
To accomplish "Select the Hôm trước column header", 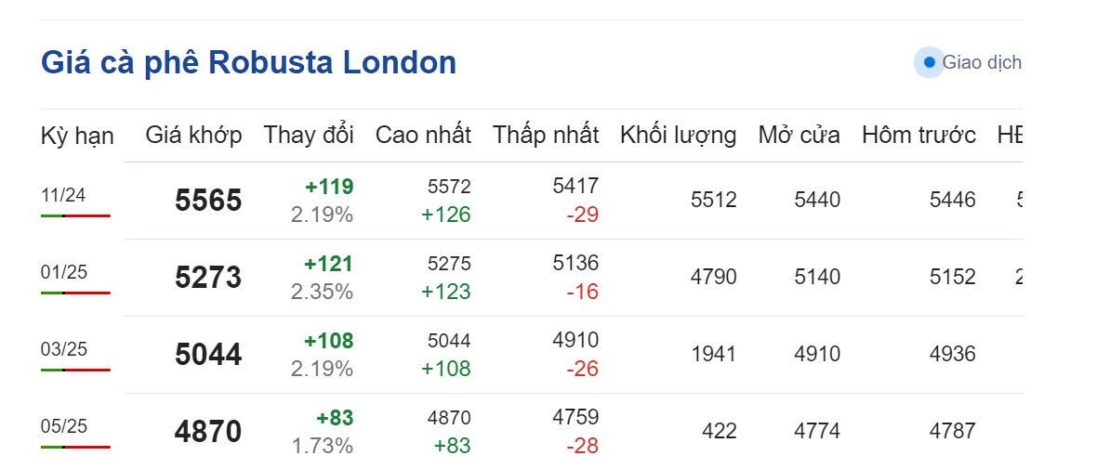I will pos(918,135).
